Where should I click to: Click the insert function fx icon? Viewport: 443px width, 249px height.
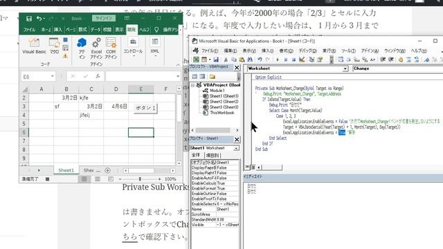pos(98,76)
